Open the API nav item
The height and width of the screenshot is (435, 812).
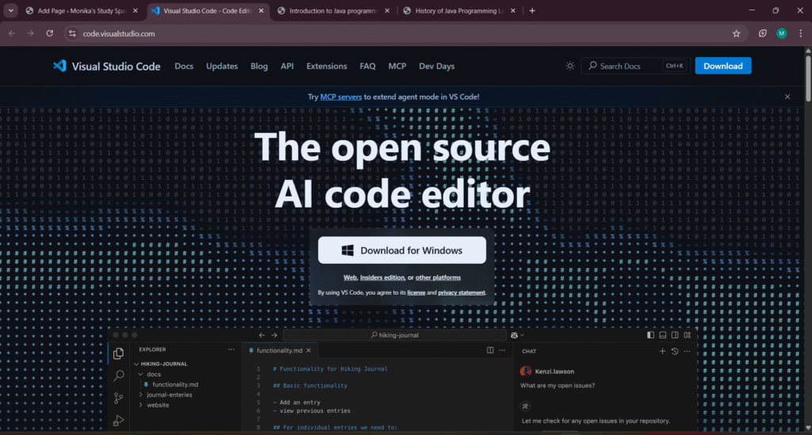[287, 67]
